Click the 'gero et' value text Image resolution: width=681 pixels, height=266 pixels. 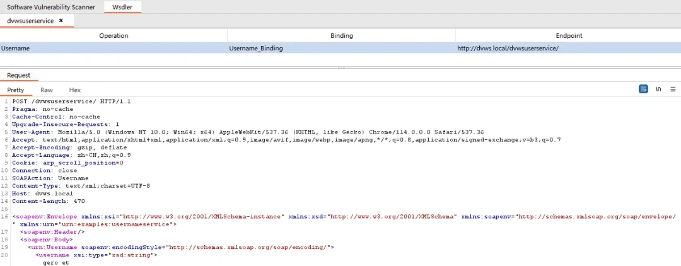56,262
